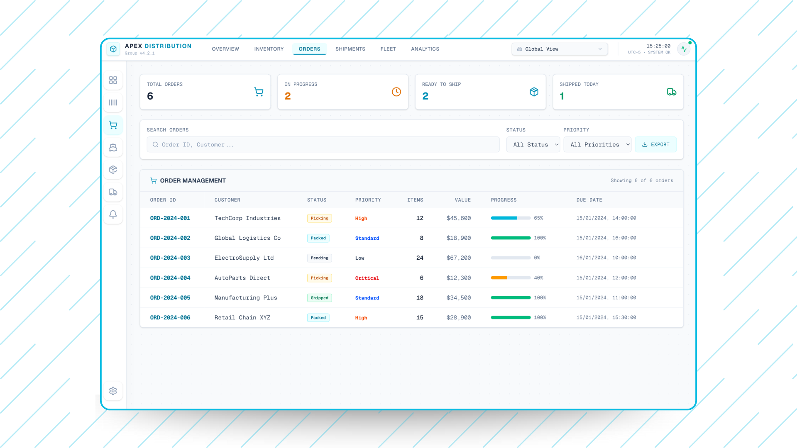Open the package box sidebar icon

[x=113, y=170]
